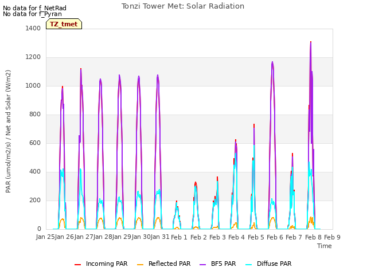Click the Jan 27 x-axis date label
Image resolution: width=367 pixels, height=275 pixels.
point(84,237)
